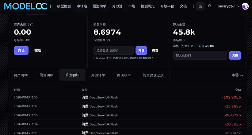Switch to the 资产明细 tab
The width and height of the screenshot is (252, 135).
(21, 75)
